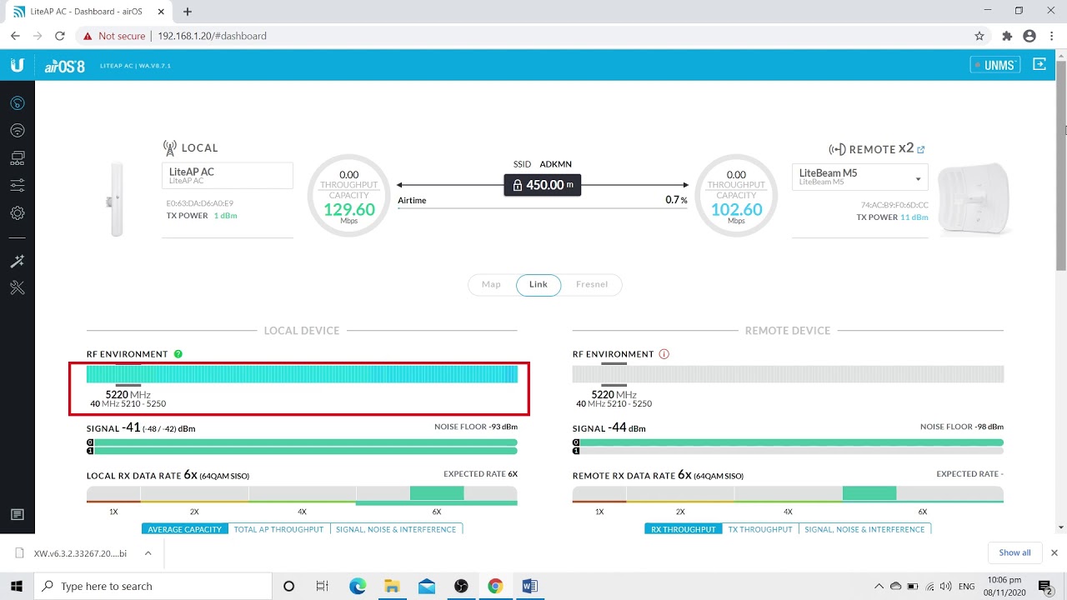Click the lock icon beside 450.00 m
The image size is (1067, 600).
[x=517, y=185]
